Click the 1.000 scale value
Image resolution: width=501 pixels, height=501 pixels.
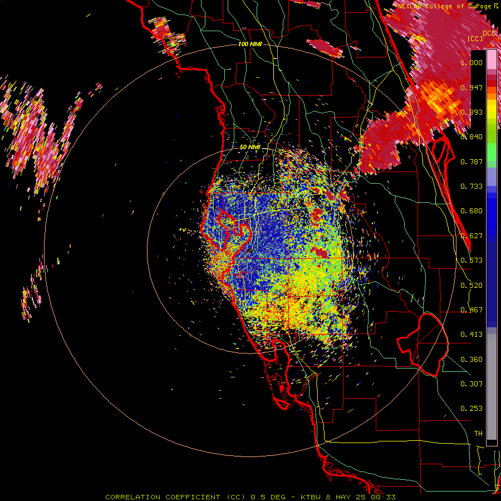(471, 62)
